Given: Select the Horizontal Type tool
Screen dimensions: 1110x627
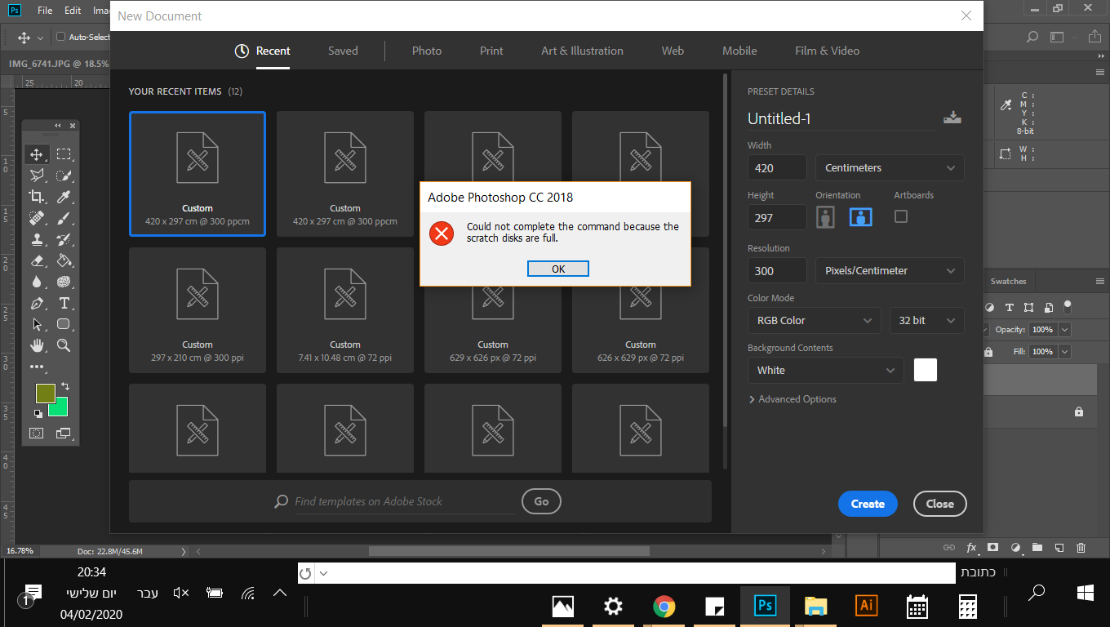Looking at the screenshot, I should point(64,303).
